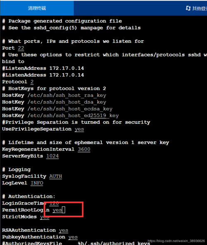Click the 其他登录 switch-login icon
This screenshot has height=245, width=207.
tap(188, 8)
